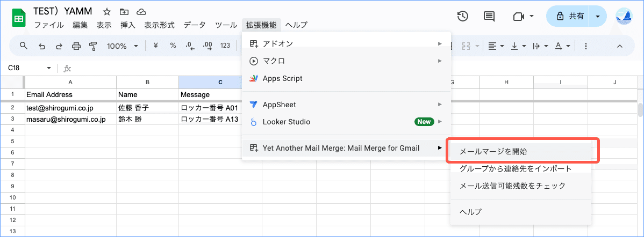The height and width of the screenshot is (237, 644).
Task: Open the Google account avatar
Action: click(x=624, y=17)
